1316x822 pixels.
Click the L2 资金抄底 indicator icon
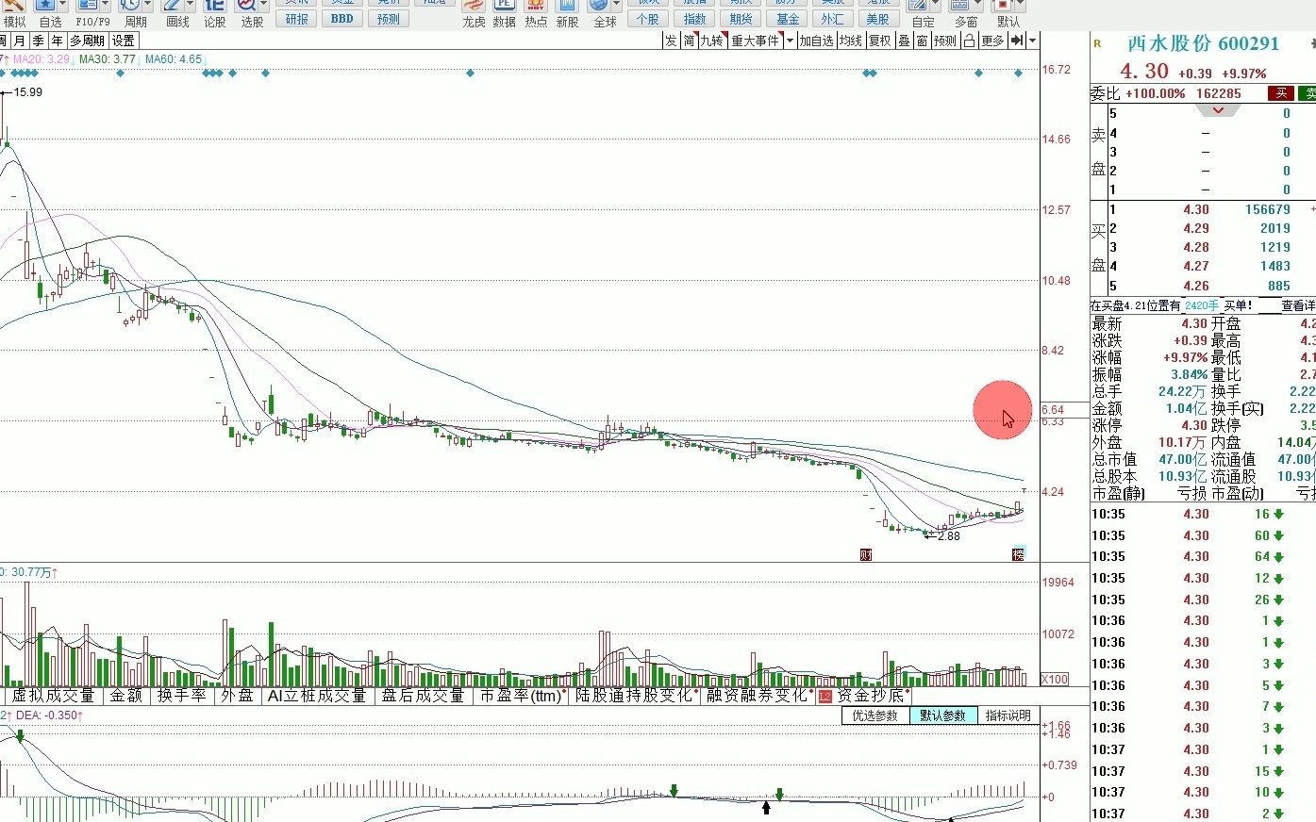coord(825,696)
